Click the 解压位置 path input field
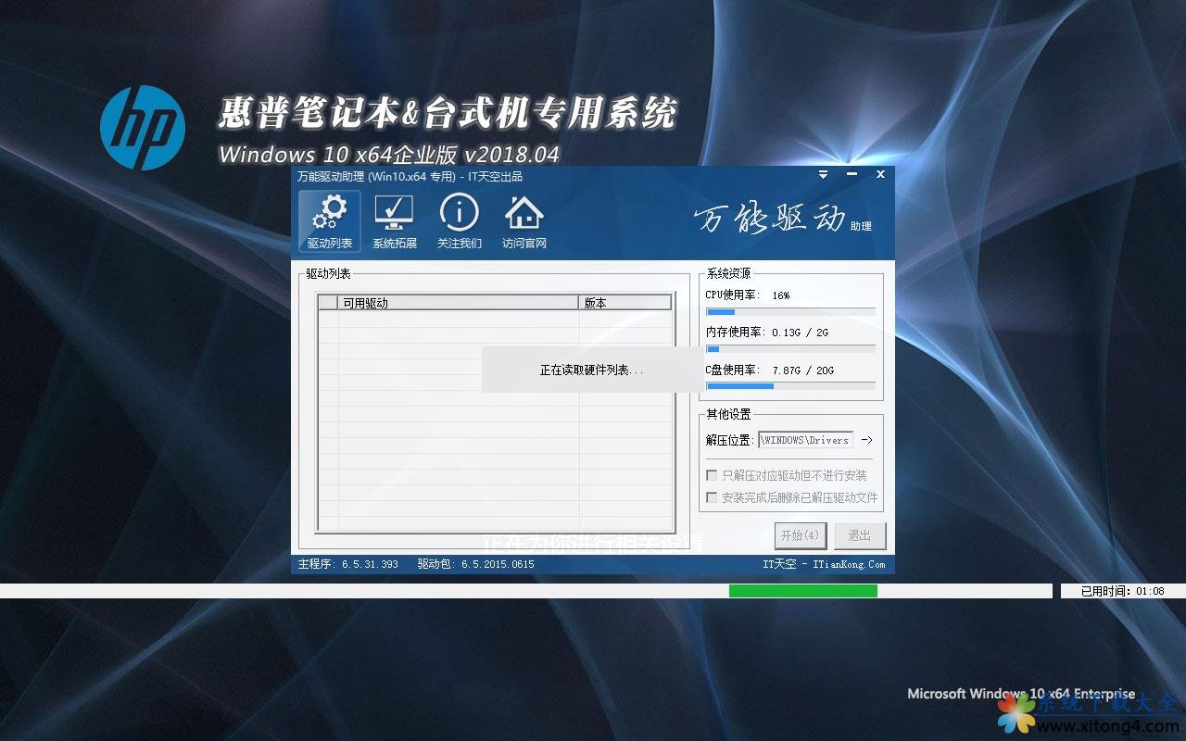Screen dimensions: 1186x741 tap(806, 440)
